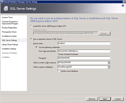This screenshot has height=103, width=126.
Task: Click the Server name label
Action: click(38, 44)
